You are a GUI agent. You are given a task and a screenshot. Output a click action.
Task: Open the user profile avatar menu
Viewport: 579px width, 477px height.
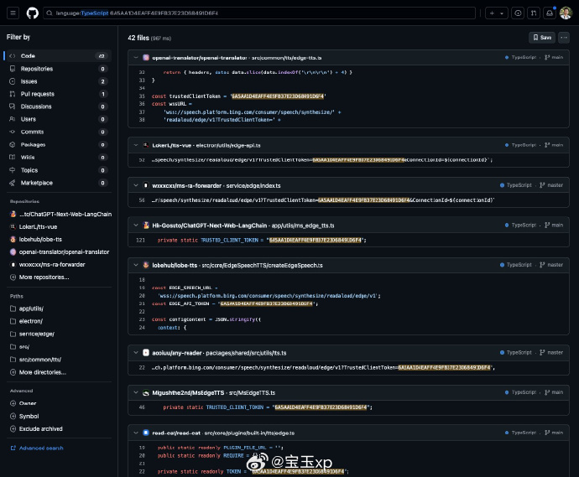click(566, 13)
